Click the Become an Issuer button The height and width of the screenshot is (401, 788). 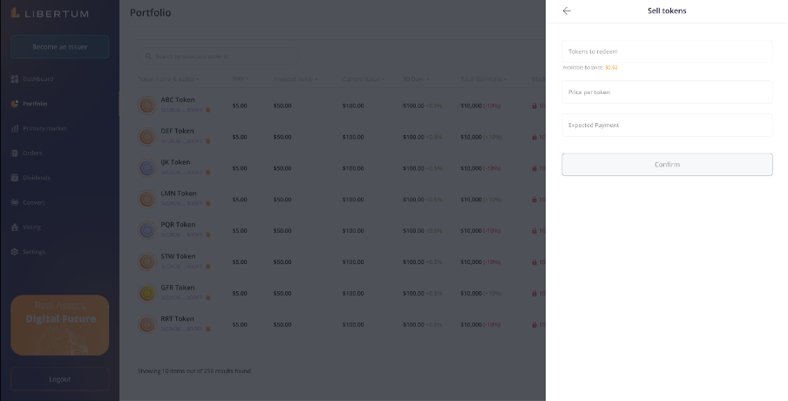click(x=59, y=46)
